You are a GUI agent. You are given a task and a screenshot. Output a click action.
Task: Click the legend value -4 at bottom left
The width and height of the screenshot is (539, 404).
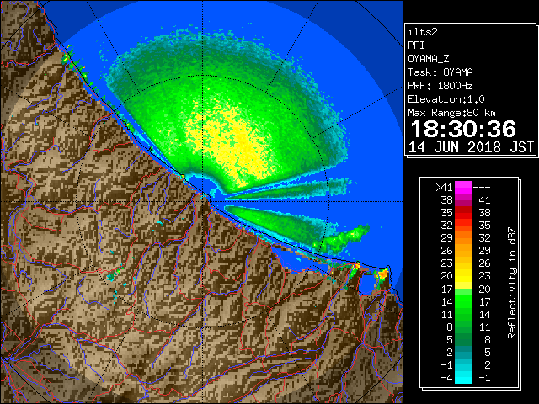446,377
